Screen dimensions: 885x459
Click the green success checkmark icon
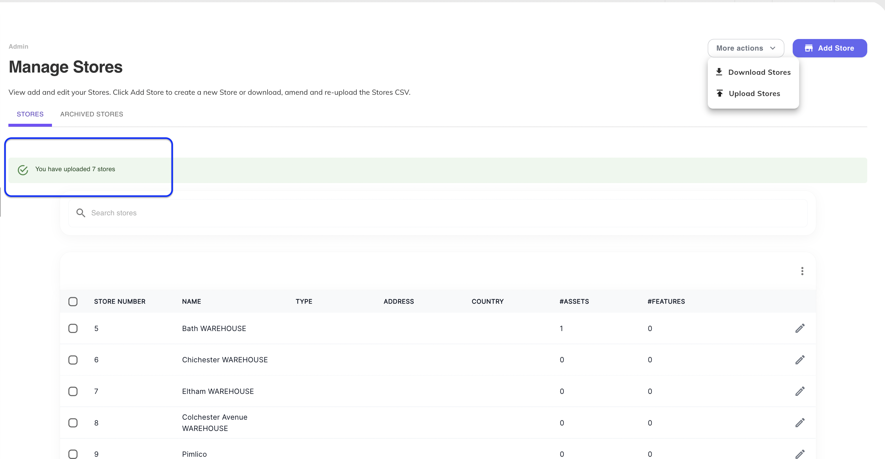click(23, 170)
